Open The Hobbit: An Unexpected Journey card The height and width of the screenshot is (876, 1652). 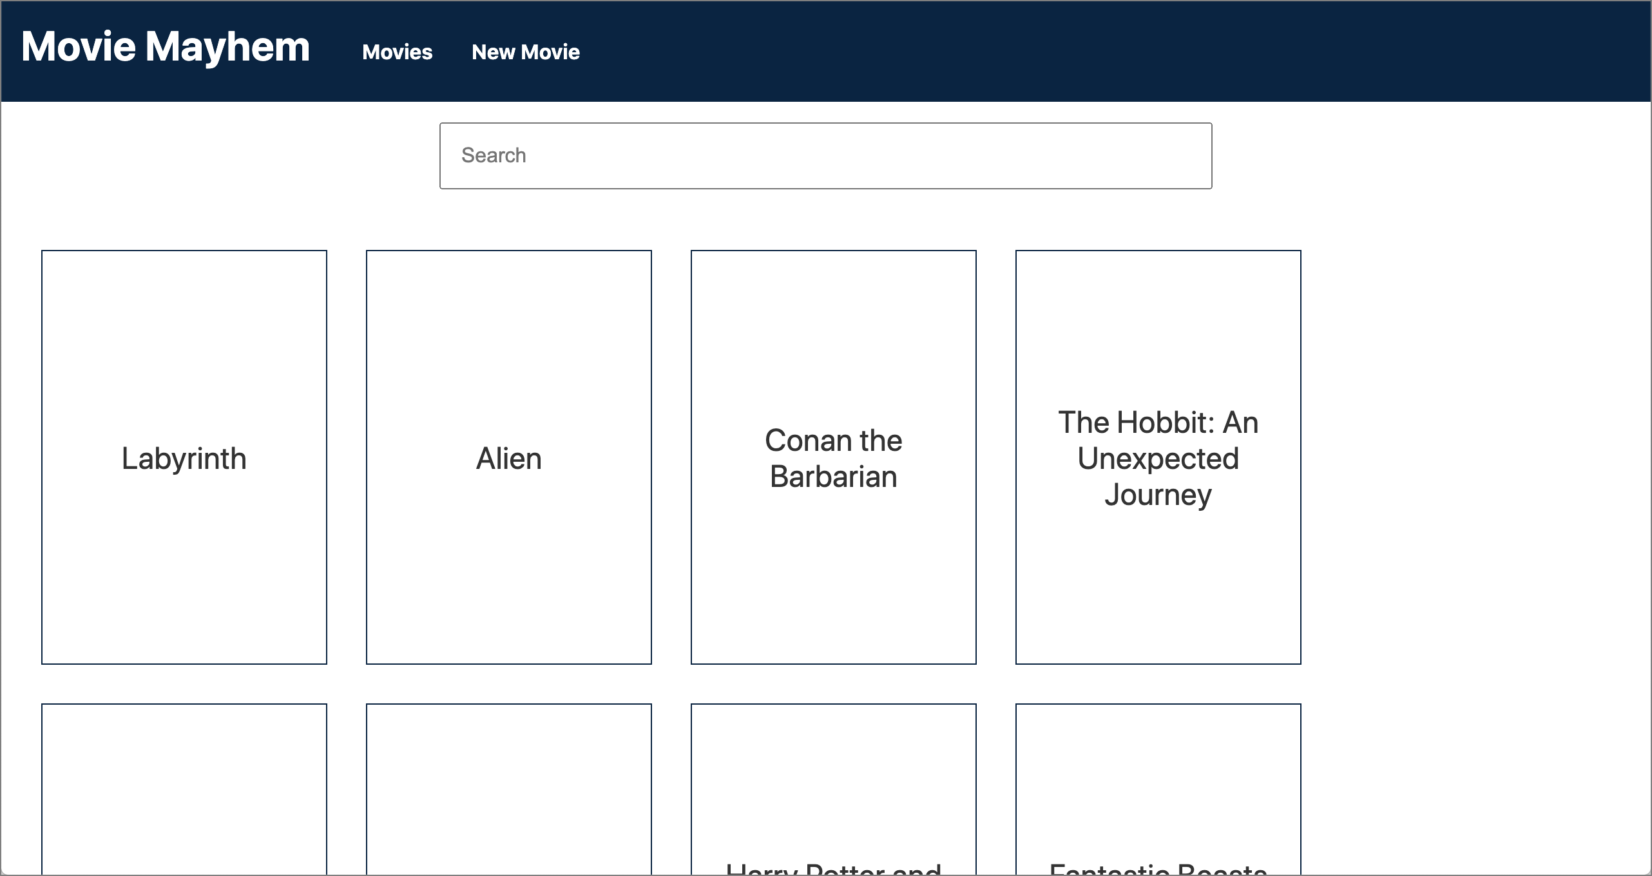[x=1158, y=457]
